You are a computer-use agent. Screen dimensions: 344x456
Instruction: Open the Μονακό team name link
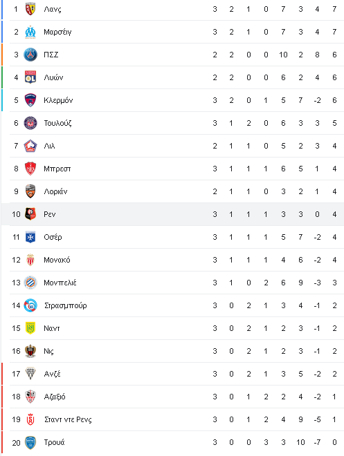(x=57, y=260)
